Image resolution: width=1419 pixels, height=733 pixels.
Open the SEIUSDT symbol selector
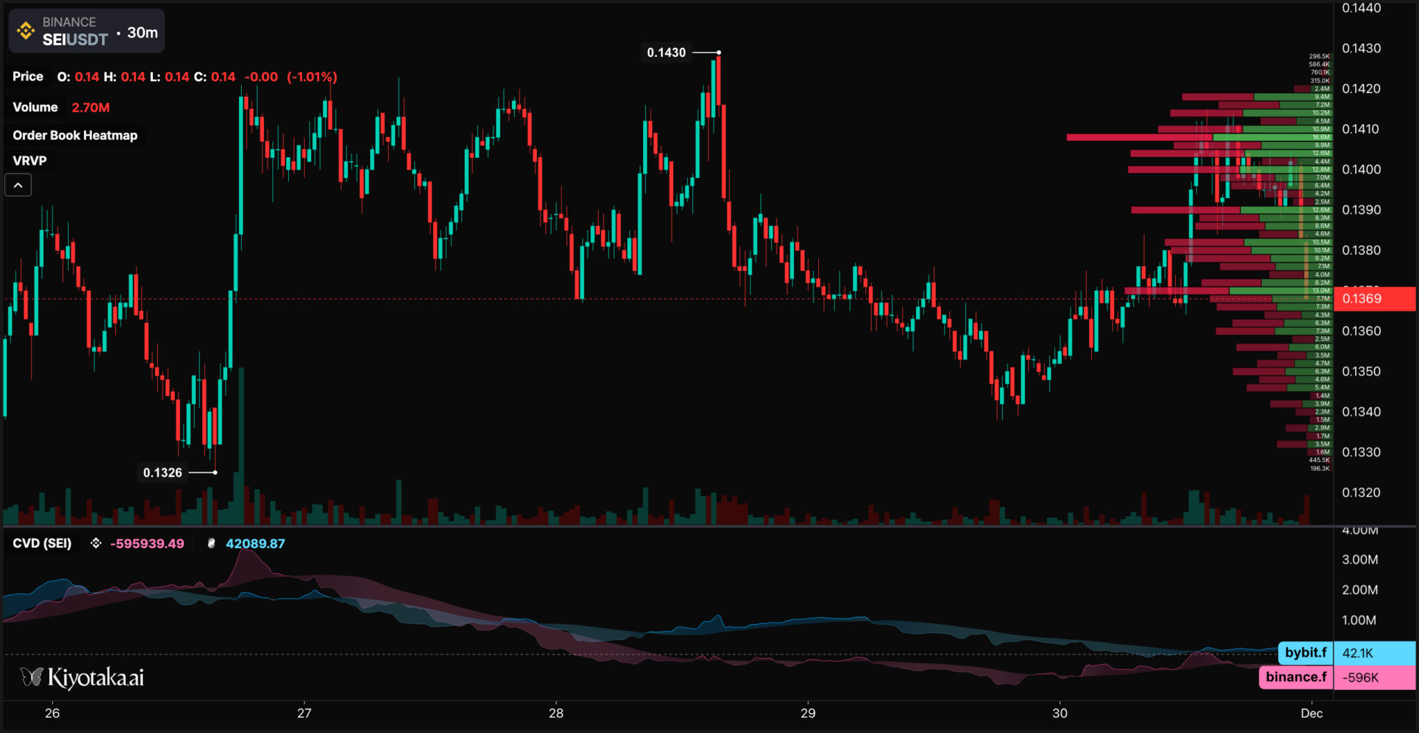(x=75, y=39)
